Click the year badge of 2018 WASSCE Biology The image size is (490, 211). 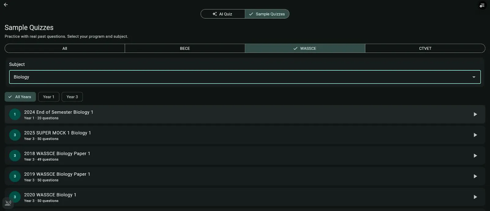[x=15, y=156]
